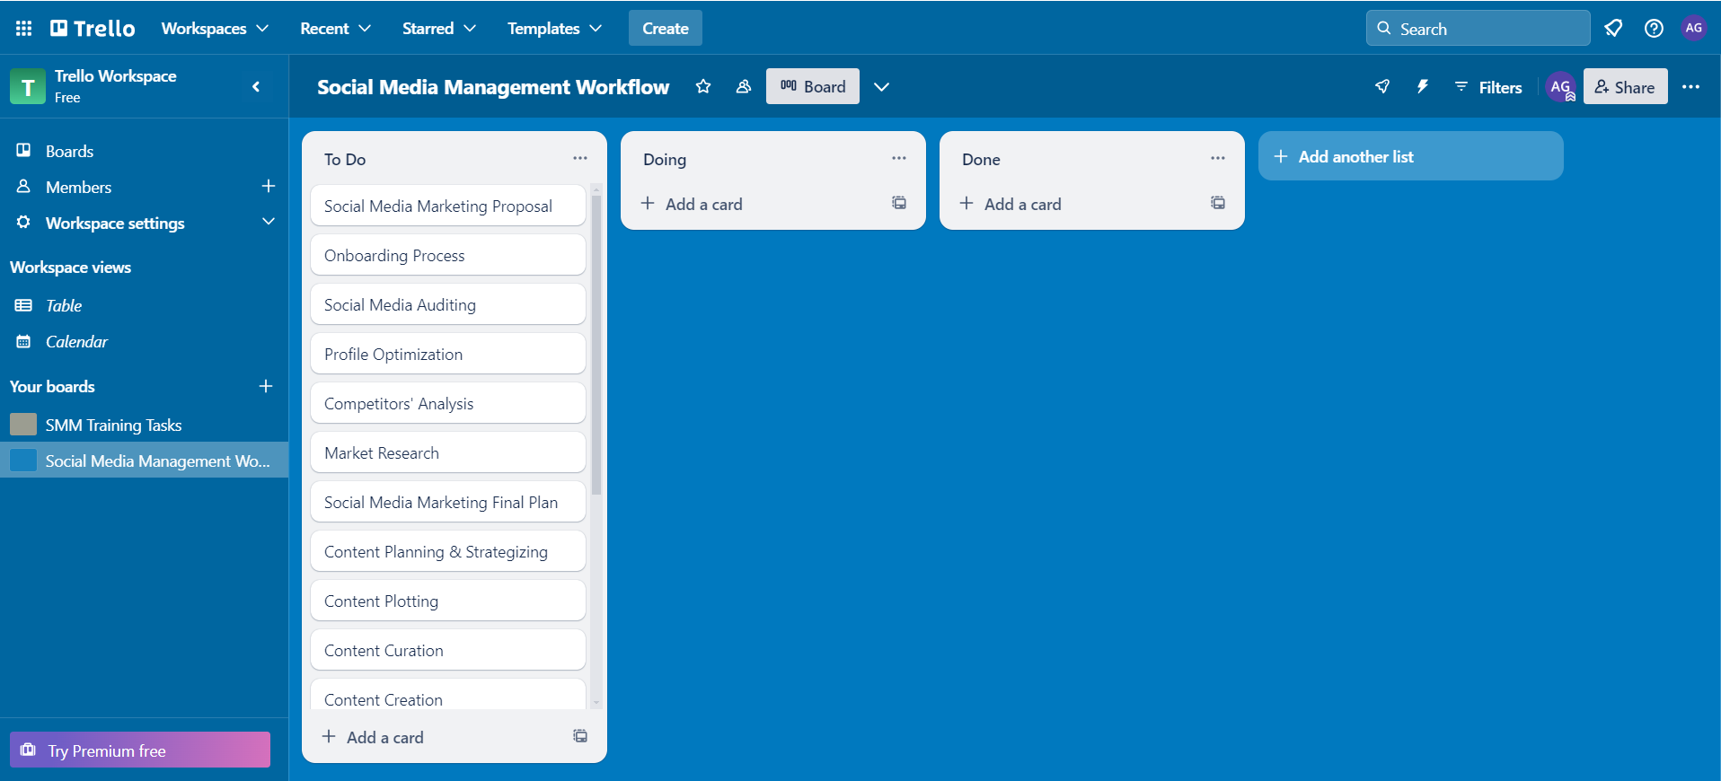Open the Done list actions menu
1721x781 pixels.
click(1218, 158)
